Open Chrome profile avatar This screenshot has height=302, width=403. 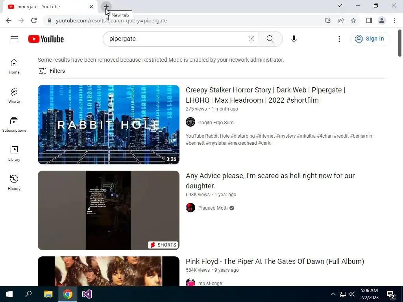(382, 20)
